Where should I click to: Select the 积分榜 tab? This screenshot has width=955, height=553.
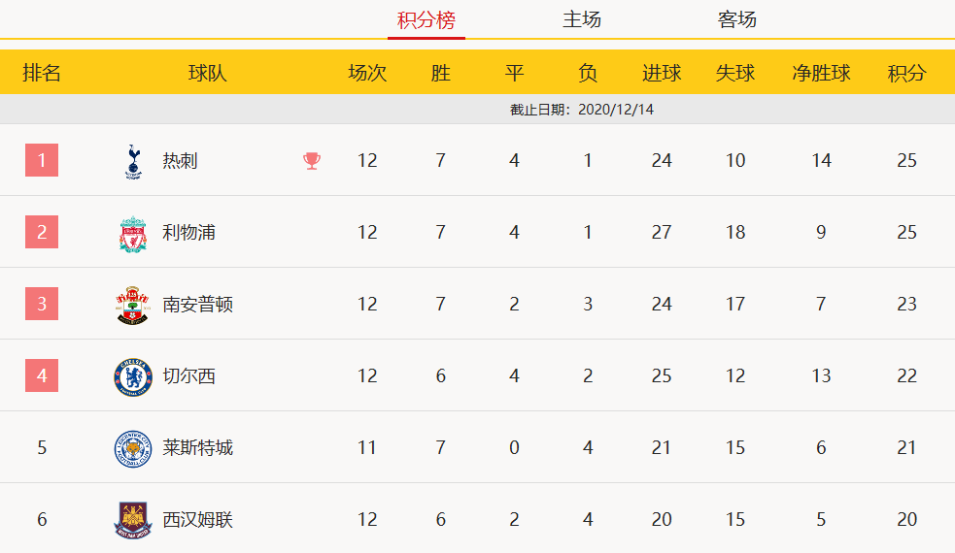(x=426, y=20)
